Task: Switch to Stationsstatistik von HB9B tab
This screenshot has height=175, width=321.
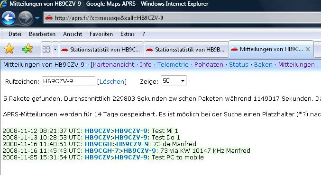Action: (186, 50)
